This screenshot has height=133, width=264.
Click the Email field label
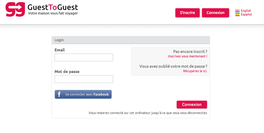point(60,50)
